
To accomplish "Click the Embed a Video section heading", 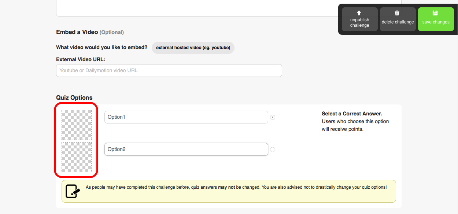I will pyautogui.click(x=77, y=32).
